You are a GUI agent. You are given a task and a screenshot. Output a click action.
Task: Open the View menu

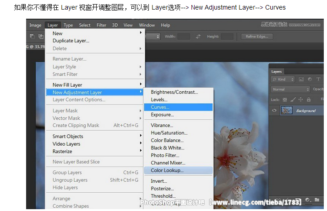pos(128,25)
